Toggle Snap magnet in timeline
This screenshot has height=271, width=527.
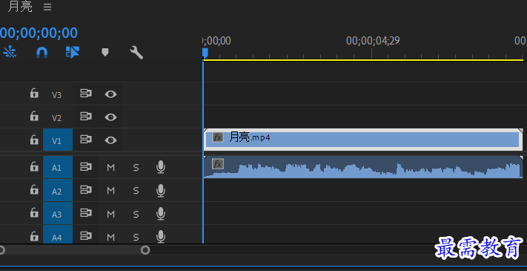(42, 53)
